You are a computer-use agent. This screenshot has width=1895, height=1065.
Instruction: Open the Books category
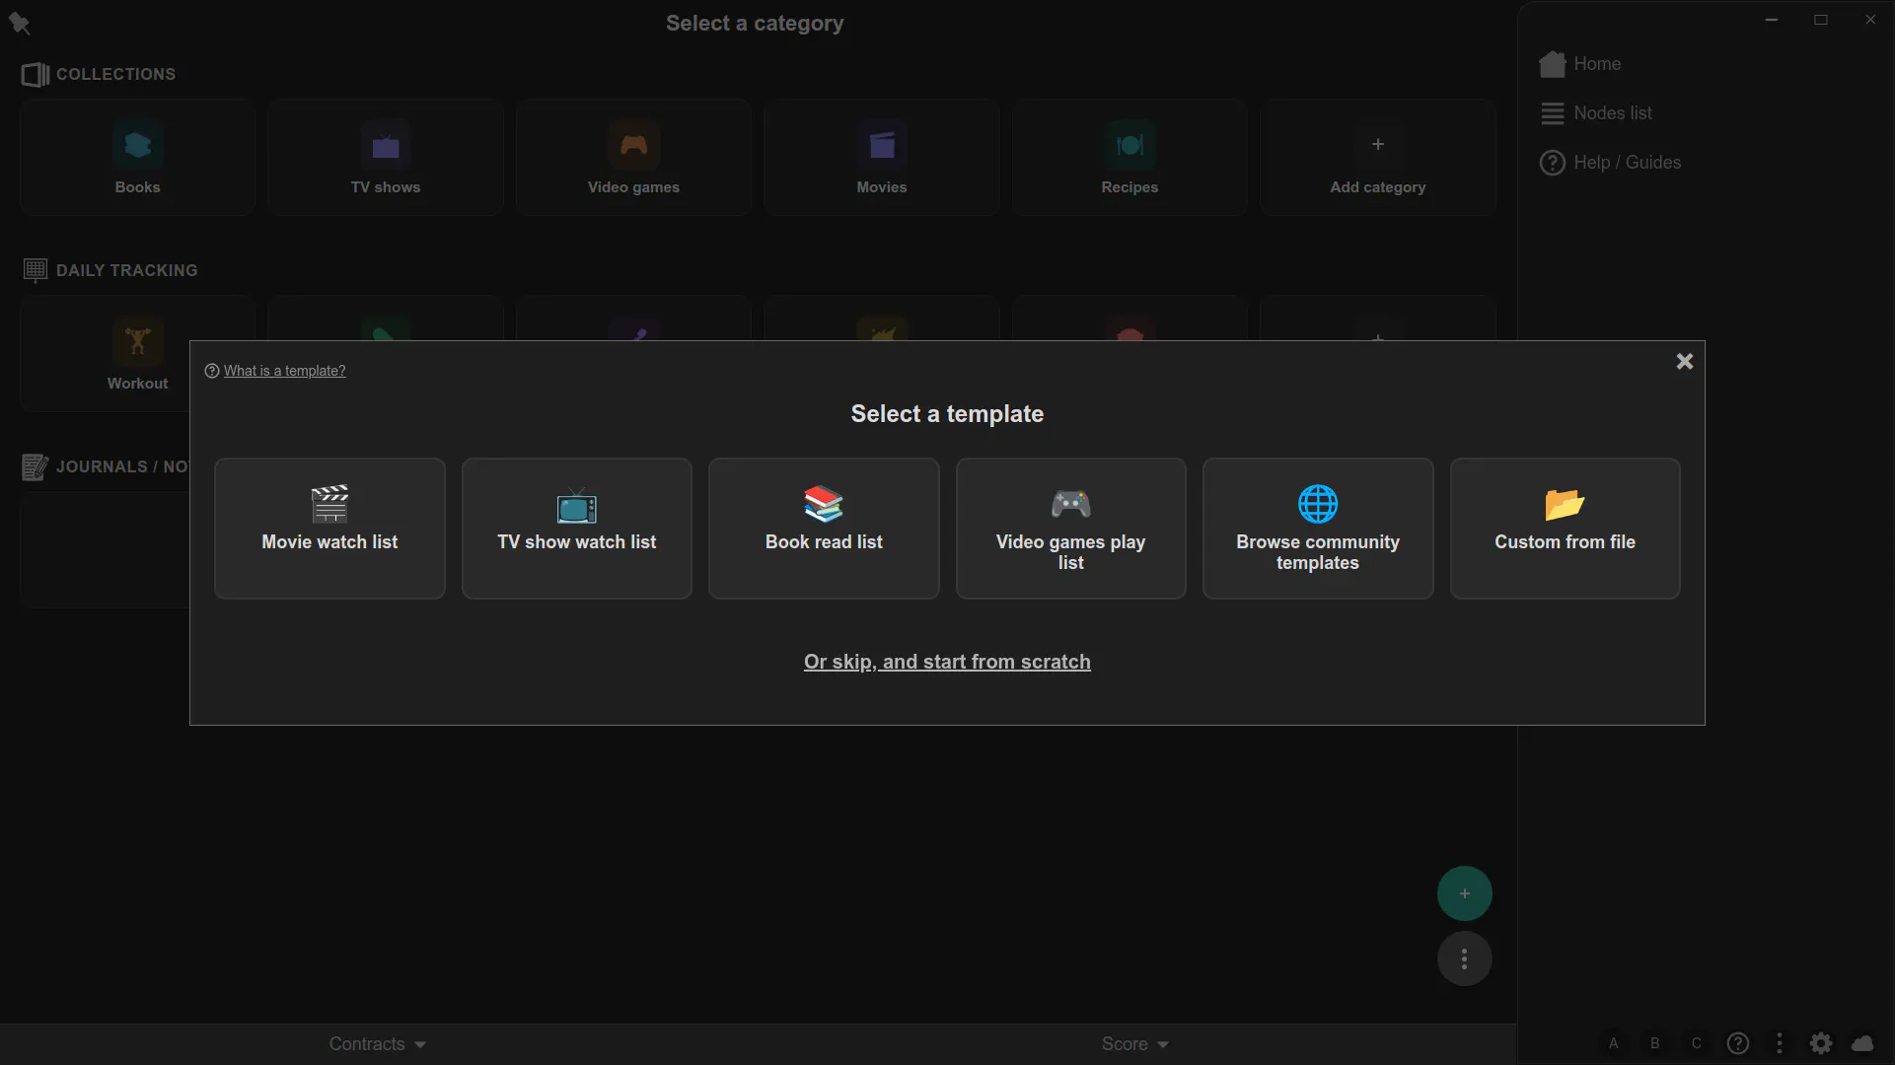pyautogui.click(x=137, y=158)
